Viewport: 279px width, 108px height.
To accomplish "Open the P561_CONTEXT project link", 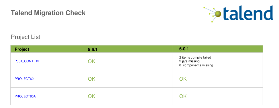I will coord(27,61).
